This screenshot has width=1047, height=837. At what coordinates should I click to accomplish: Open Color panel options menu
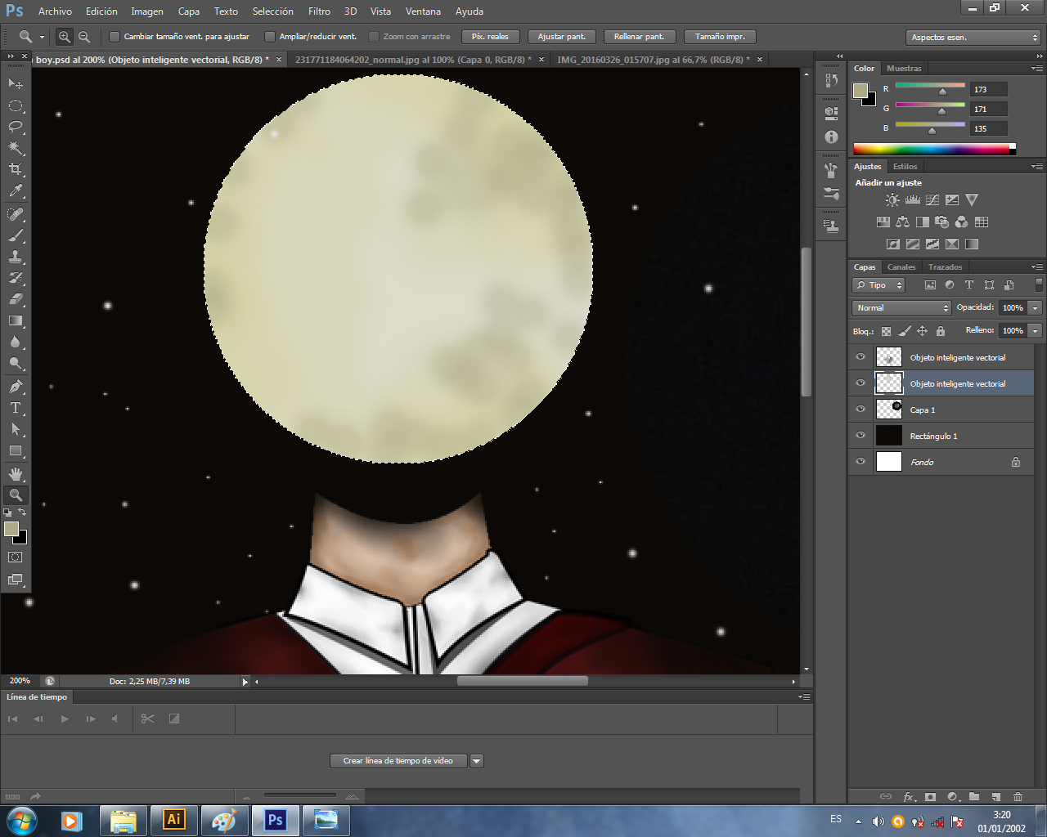point(1036,69)
